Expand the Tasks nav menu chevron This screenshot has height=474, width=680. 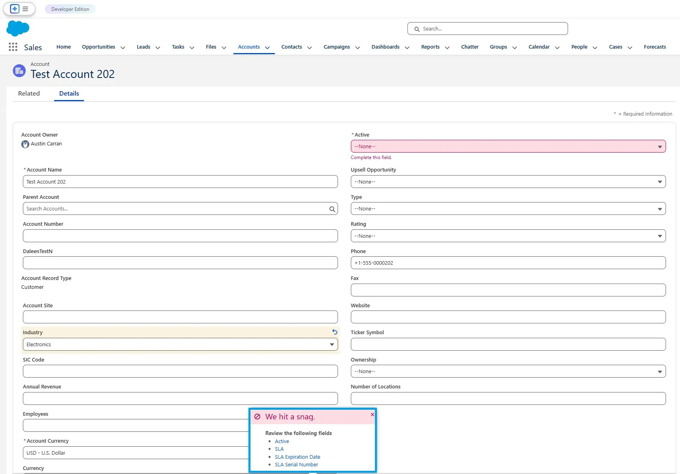tap(192, 47)
